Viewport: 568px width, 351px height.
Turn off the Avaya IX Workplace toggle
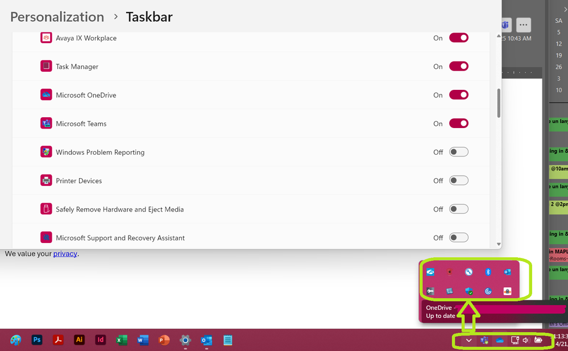[x=459, y=38]
